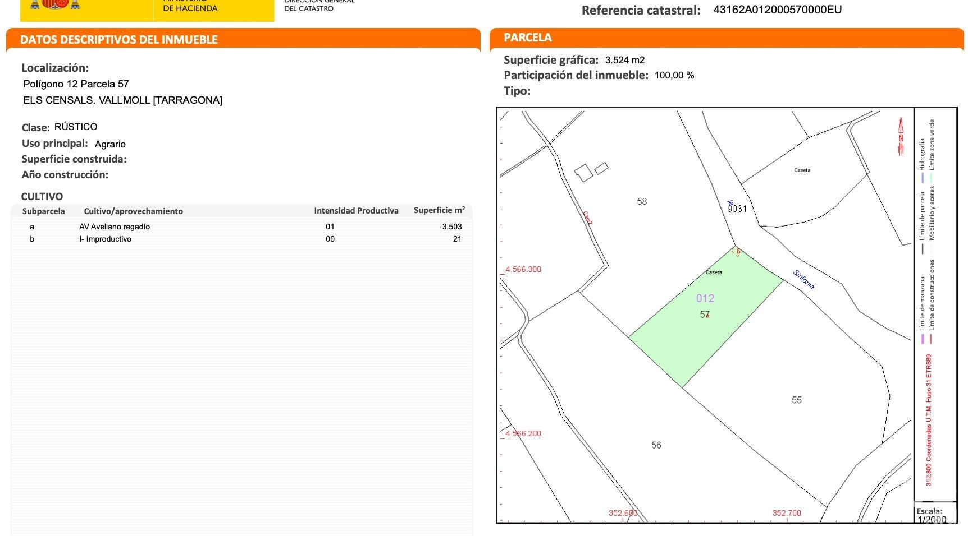The image size is (968, 536).
Task: Click the Cultivo/aprovechamiento column header
Action: point(133,211)
